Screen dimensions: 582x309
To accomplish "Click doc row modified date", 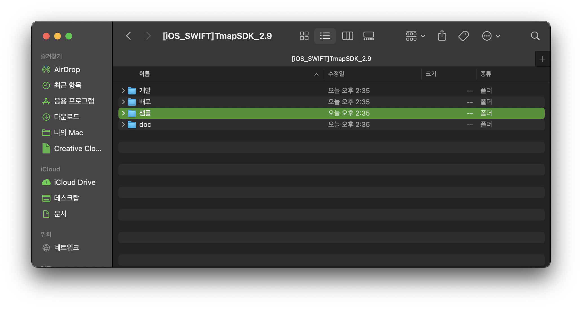I will (349, 124).
